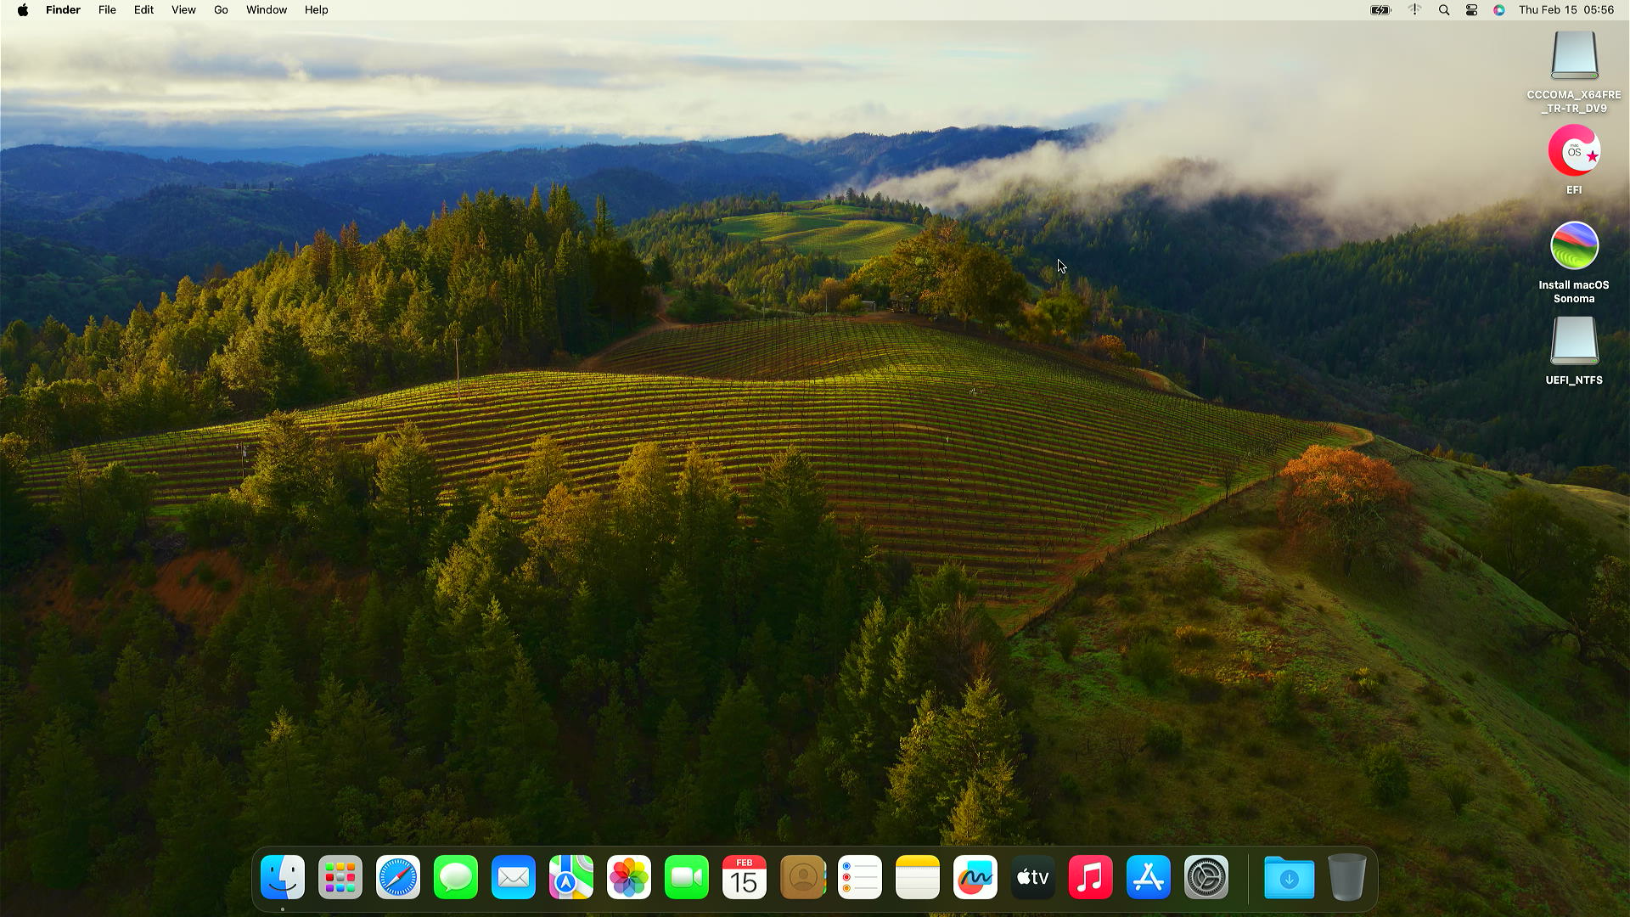
Task: Open Control Center in menu bar
Action: (1471, 10)
